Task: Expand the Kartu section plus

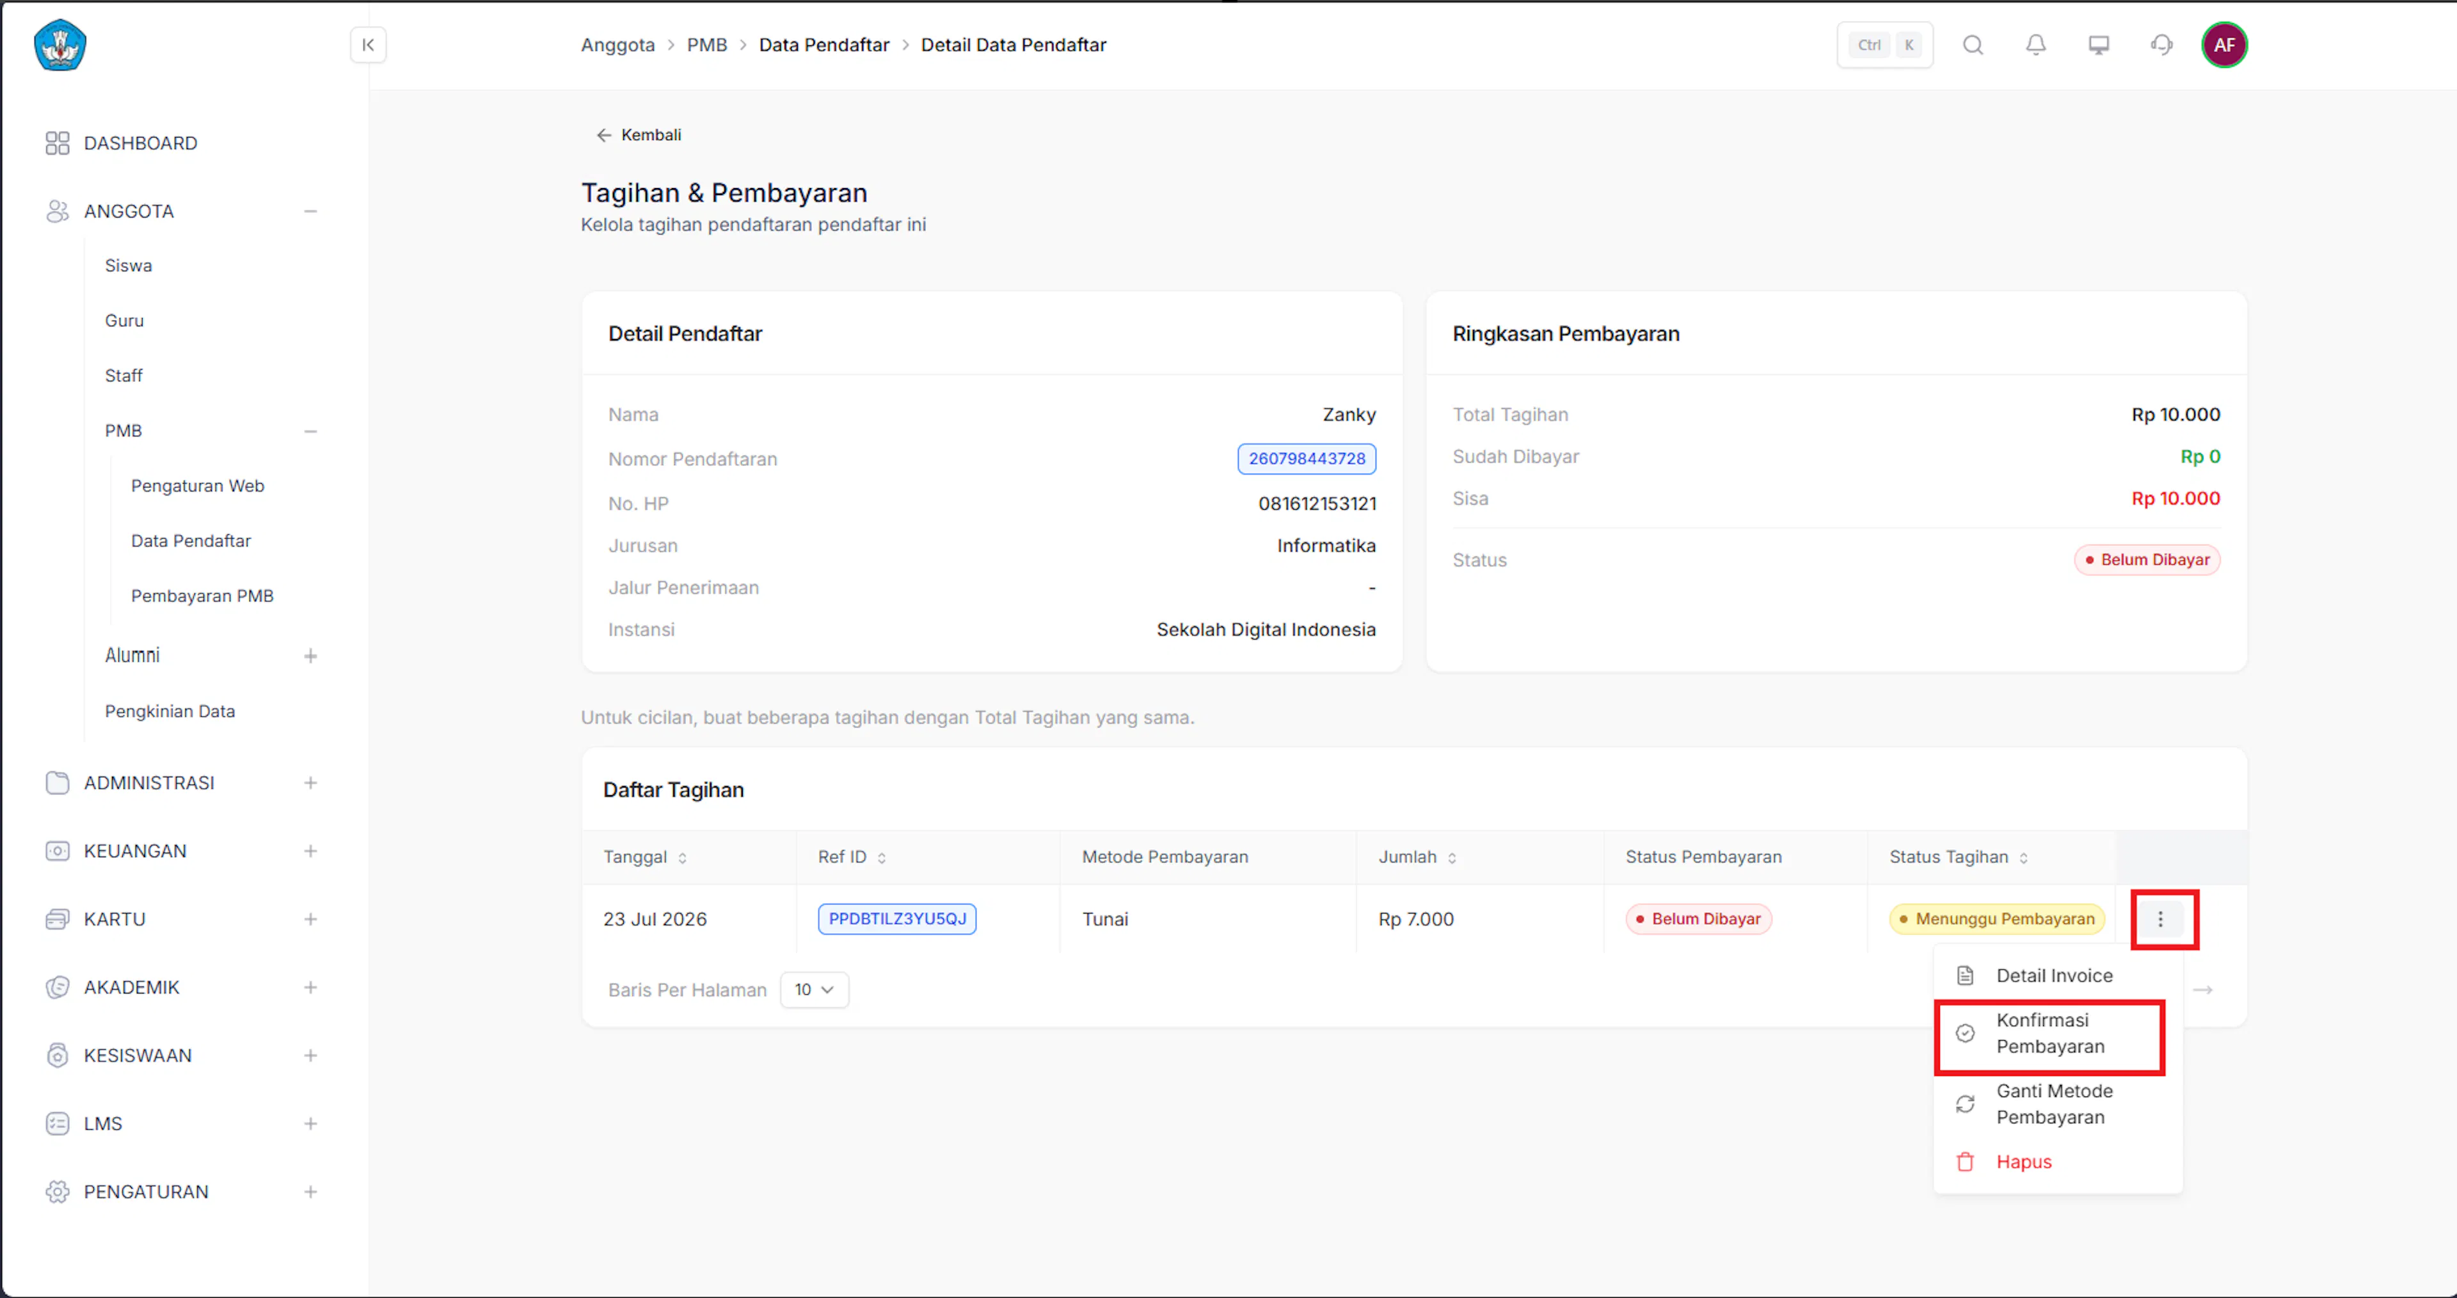Action: (310, 919)
